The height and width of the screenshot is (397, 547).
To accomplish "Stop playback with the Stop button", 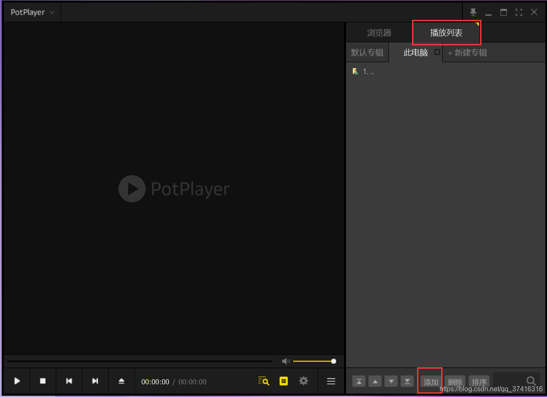I will coord(43,381).
